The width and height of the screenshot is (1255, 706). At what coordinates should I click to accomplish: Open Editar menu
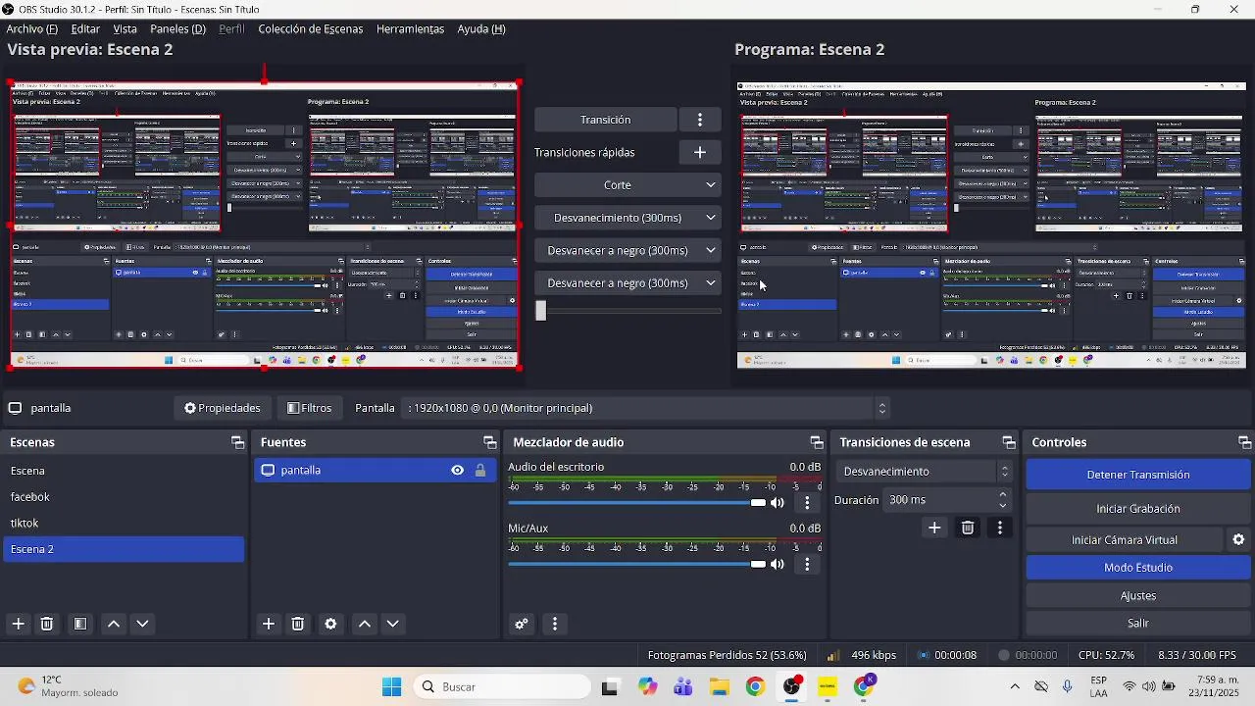pyautogui.click(x=85, y=29)
